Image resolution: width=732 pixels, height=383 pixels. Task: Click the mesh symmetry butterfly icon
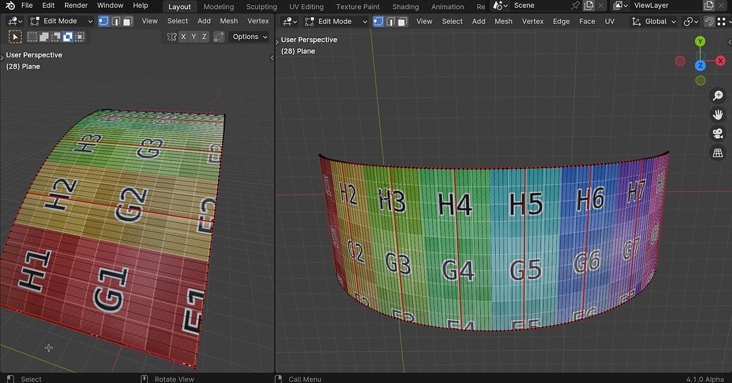(x=172, y=37)
